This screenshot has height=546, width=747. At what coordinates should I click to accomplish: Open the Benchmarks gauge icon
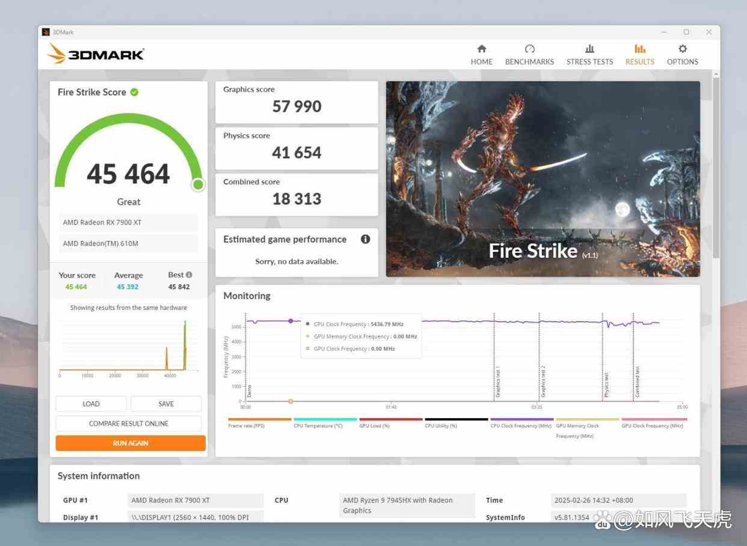[529, 49]
